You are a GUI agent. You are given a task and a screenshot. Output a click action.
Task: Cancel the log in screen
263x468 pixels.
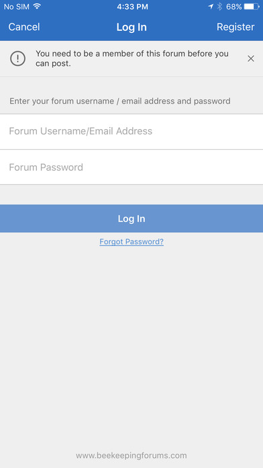pyautogui.click(x=24, y=27)
